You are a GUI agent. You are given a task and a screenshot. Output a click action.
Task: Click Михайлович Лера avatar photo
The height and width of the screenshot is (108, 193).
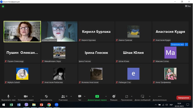pos(59,52)
